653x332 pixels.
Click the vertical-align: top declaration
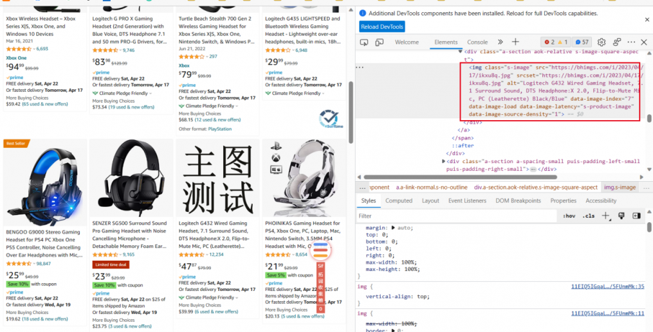coord(398,297)
